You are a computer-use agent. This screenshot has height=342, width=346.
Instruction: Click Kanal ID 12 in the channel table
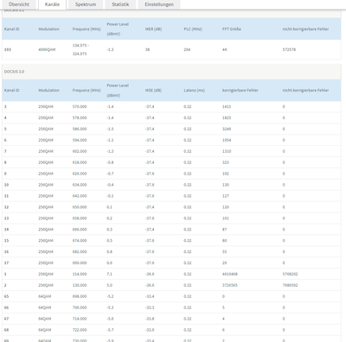tap(6, 207)
